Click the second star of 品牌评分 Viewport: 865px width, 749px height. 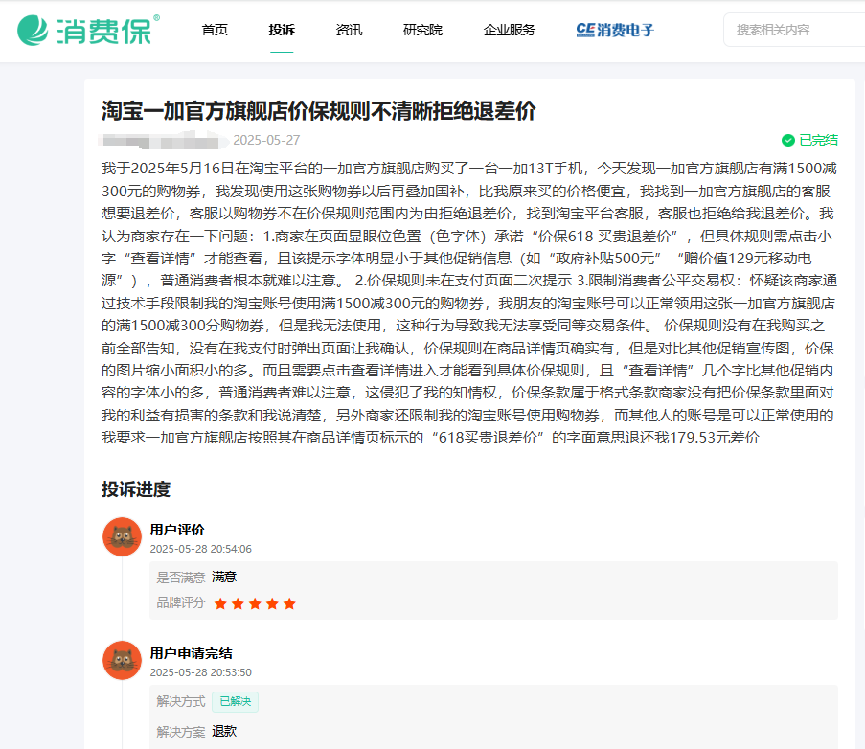coord(238,603)
